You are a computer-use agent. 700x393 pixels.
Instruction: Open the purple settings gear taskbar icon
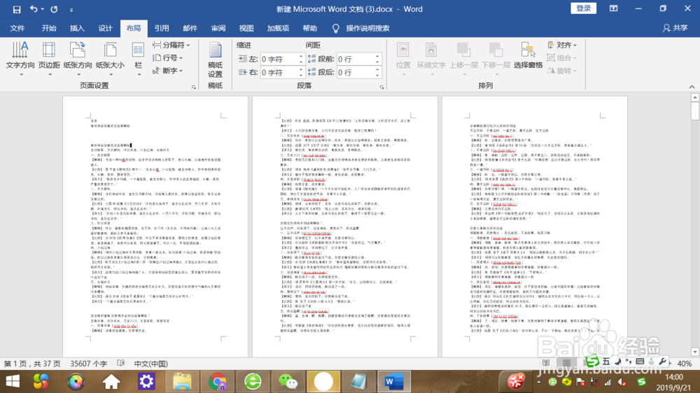(146, 382)
